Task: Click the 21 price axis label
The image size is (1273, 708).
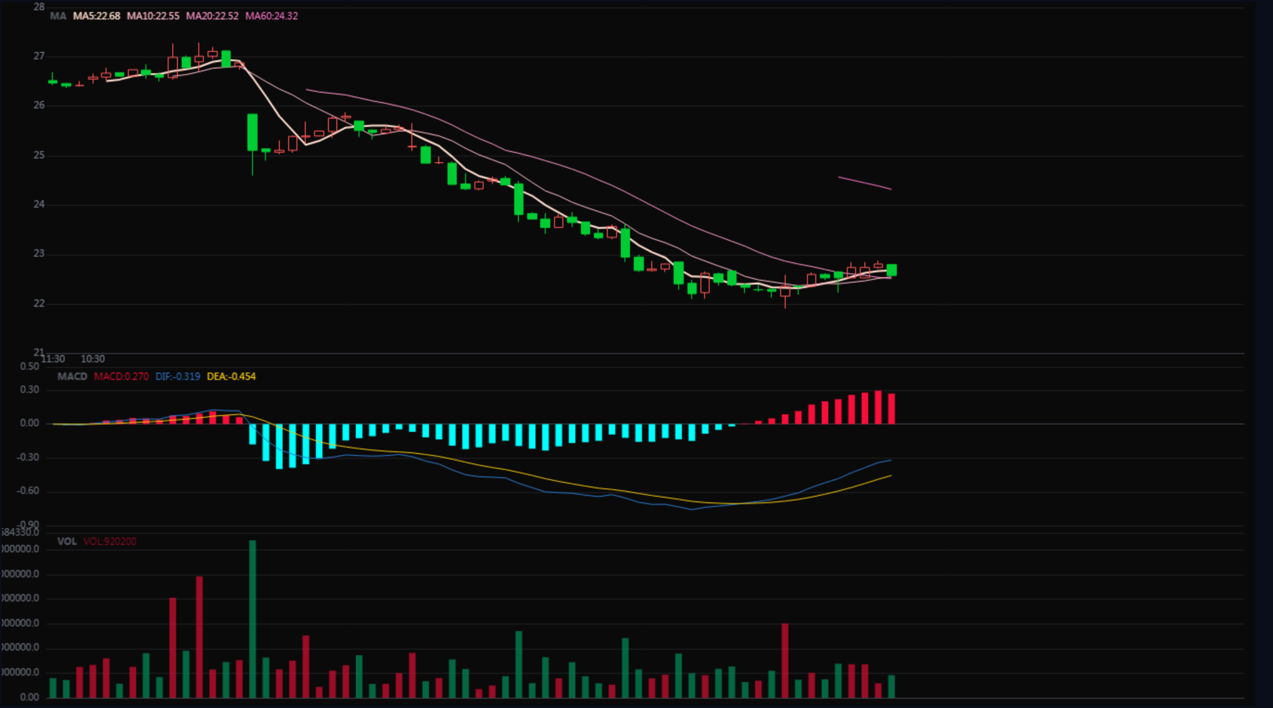Action: pyautogui.click(x=39, y=352)
